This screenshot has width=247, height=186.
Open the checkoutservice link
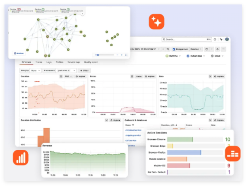pyautogui.click(x=133, y=130)
